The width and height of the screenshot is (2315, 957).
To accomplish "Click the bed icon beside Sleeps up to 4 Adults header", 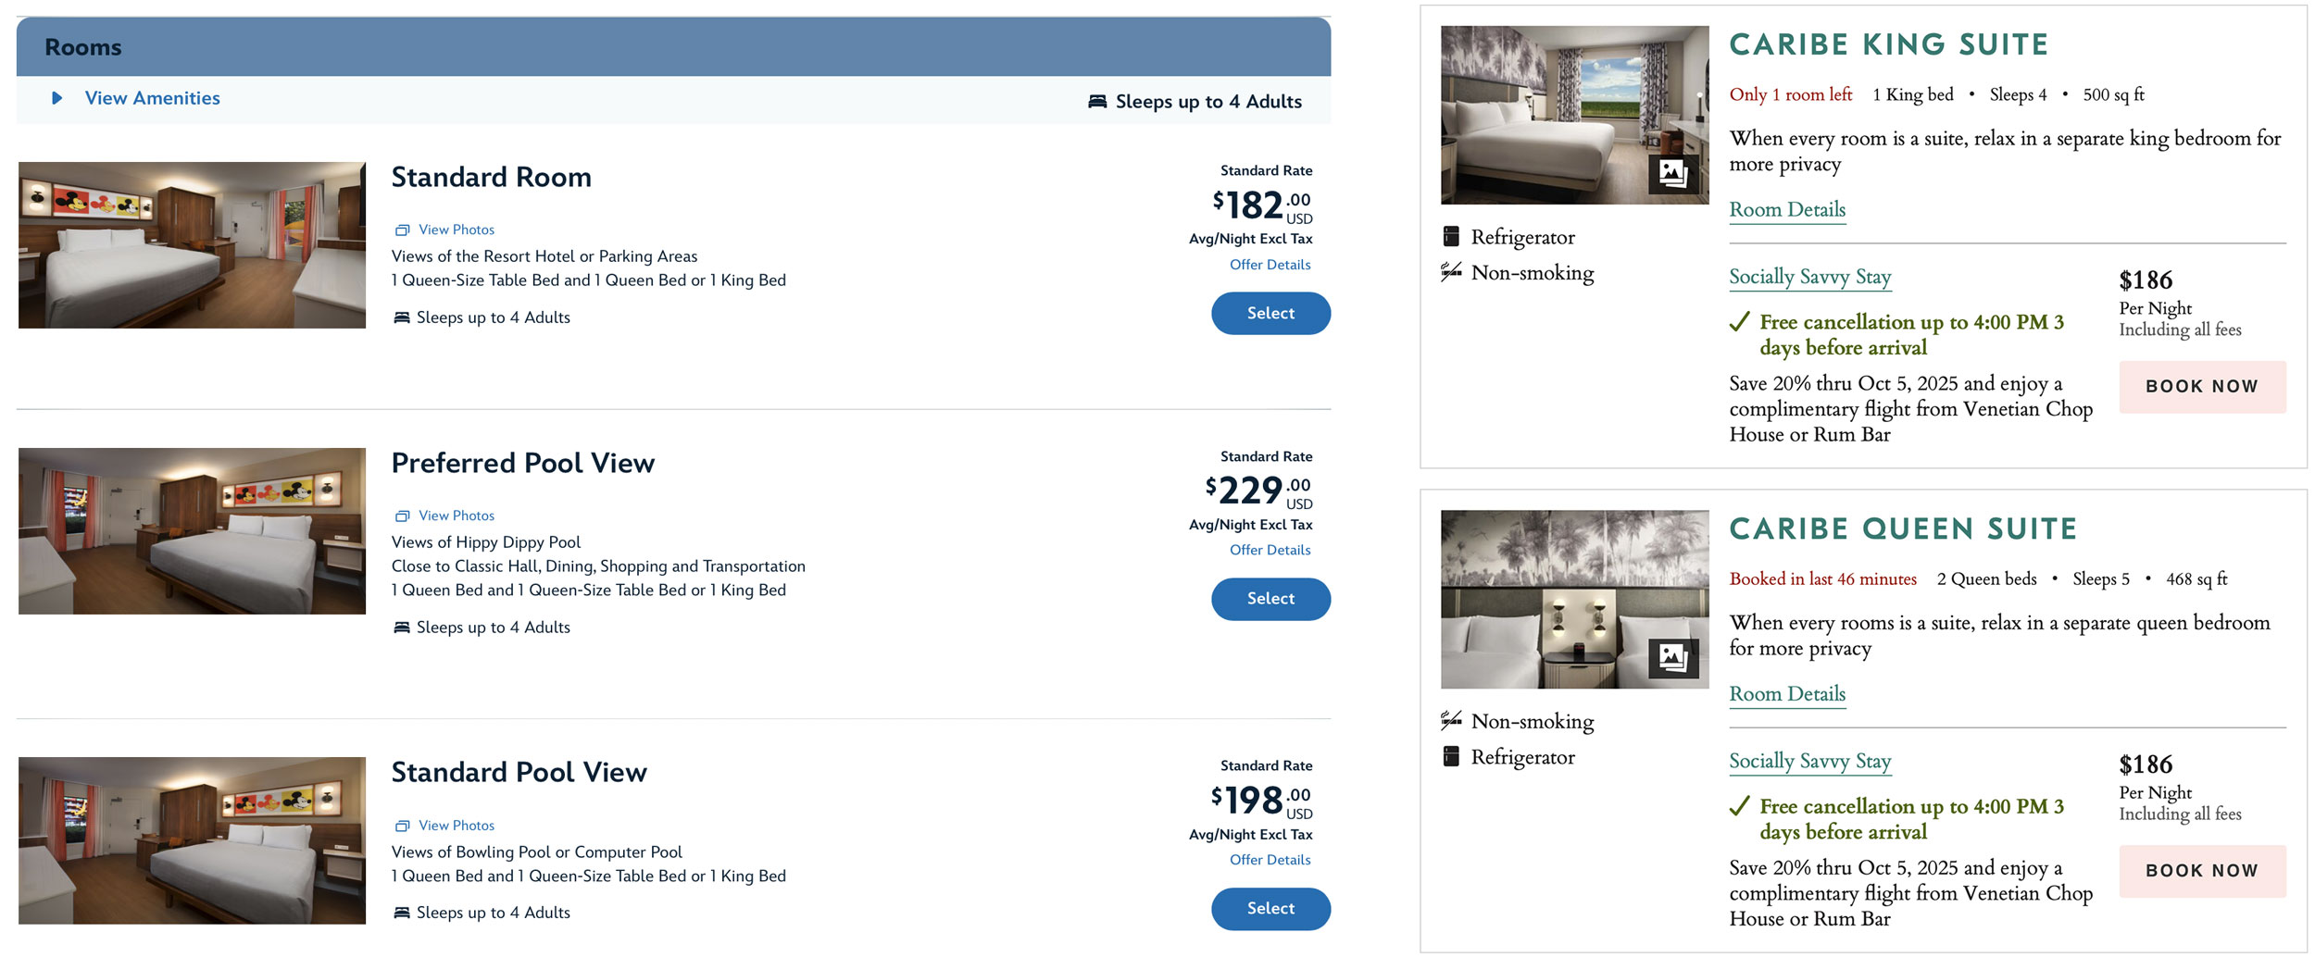I will click(1097, 102).
